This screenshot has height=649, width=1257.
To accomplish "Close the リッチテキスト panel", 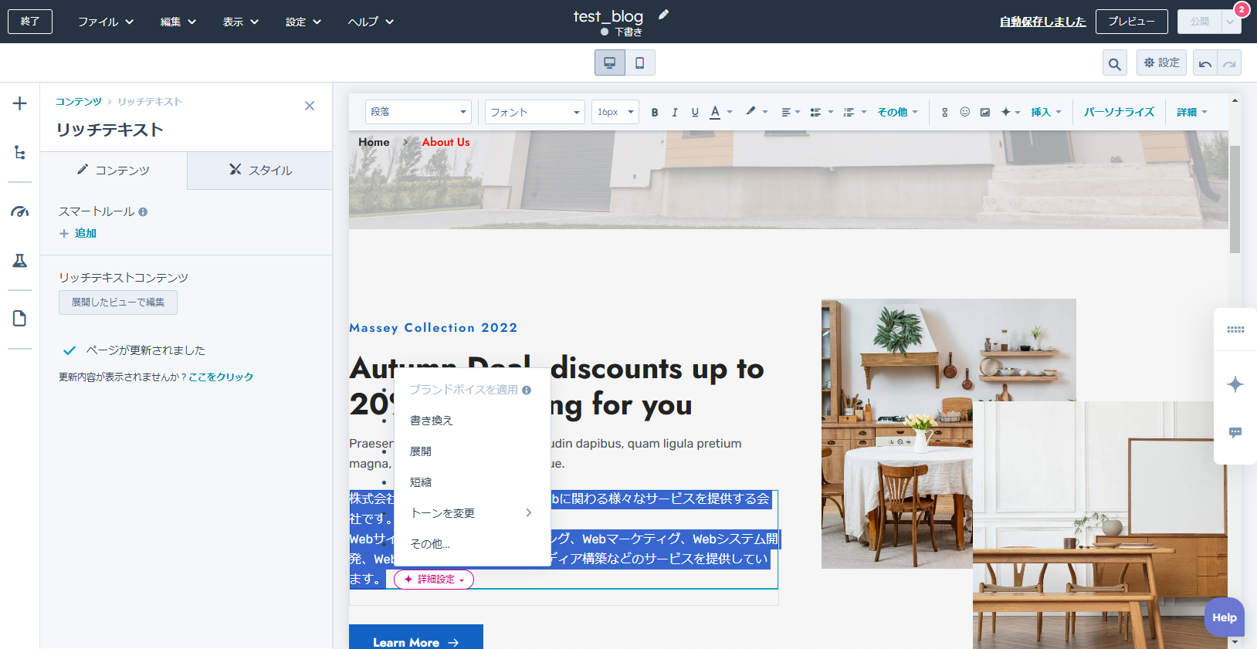I will point(310,106).
